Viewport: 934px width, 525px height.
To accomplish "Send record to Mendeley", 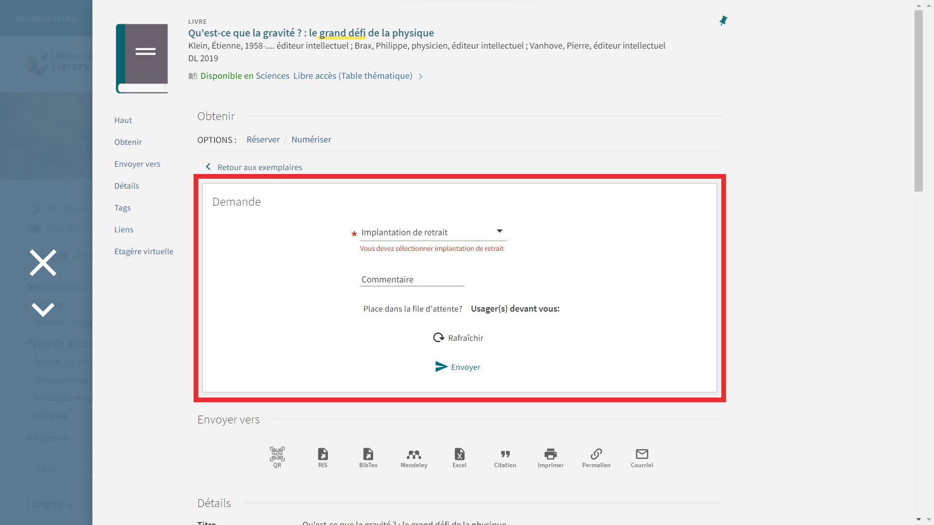I will 414,457.
